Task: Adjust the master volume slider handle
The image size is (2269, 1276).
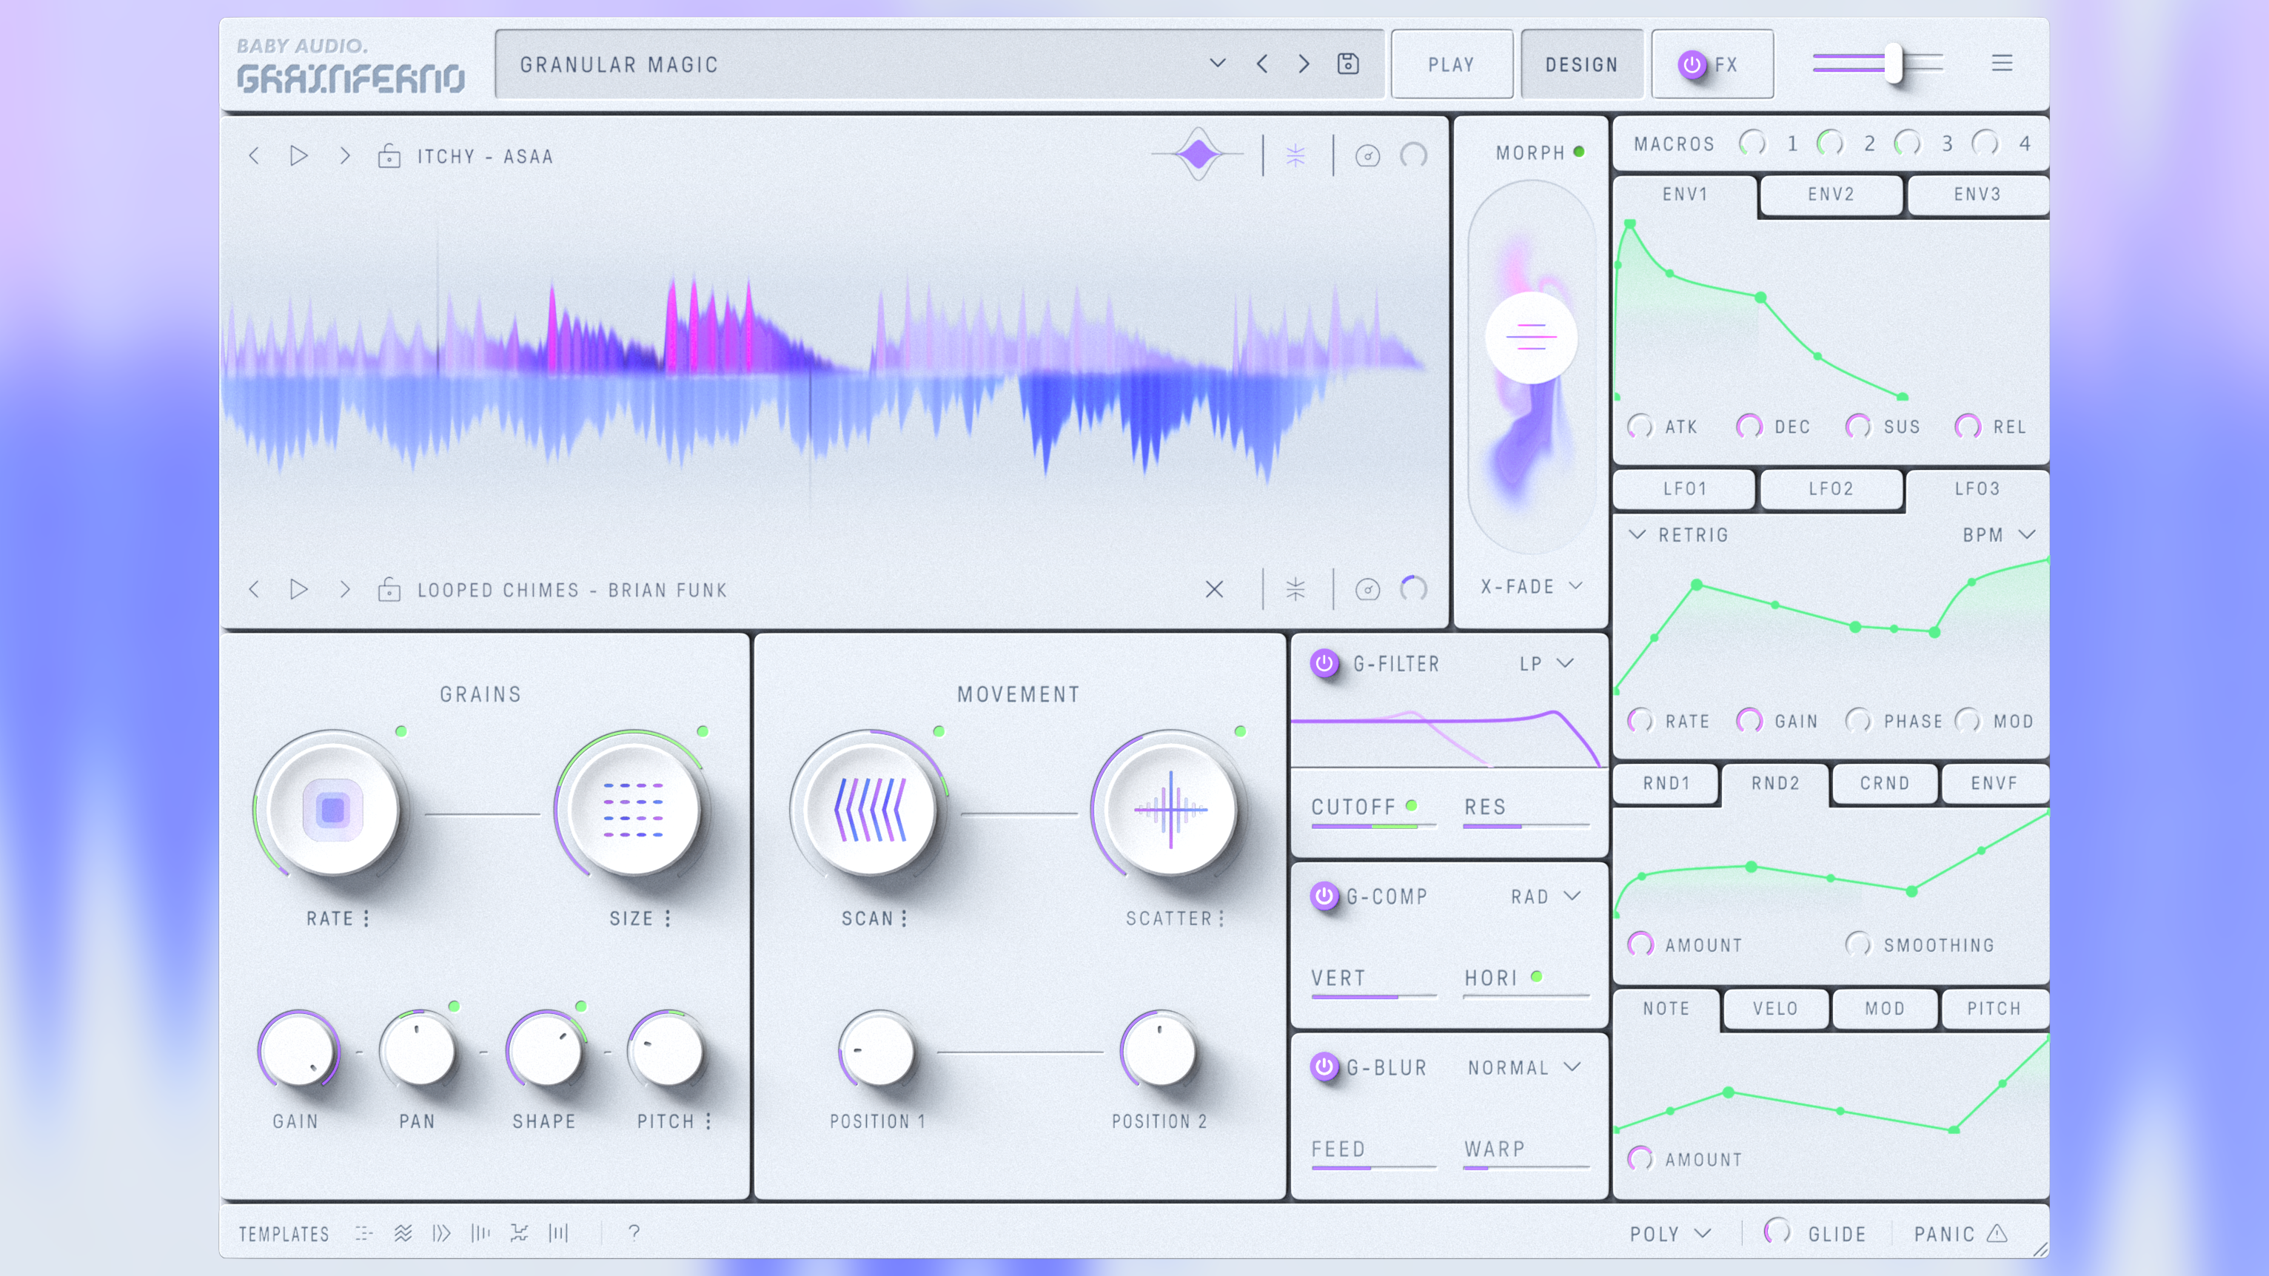Action: point(1892,64)
